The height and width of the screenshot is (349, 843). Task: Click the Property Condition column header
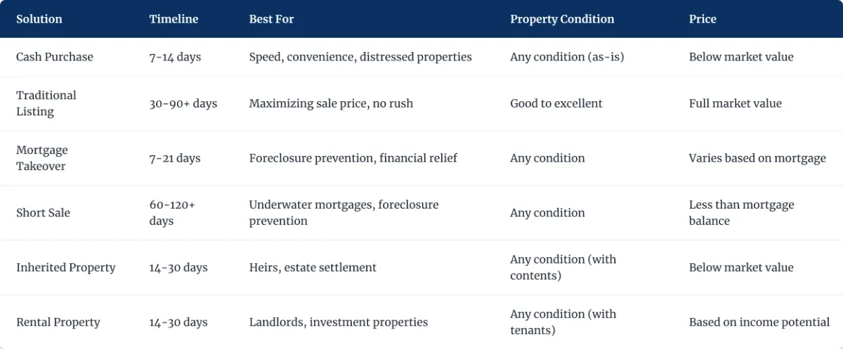pyautogui.click(x=562, y=19)
